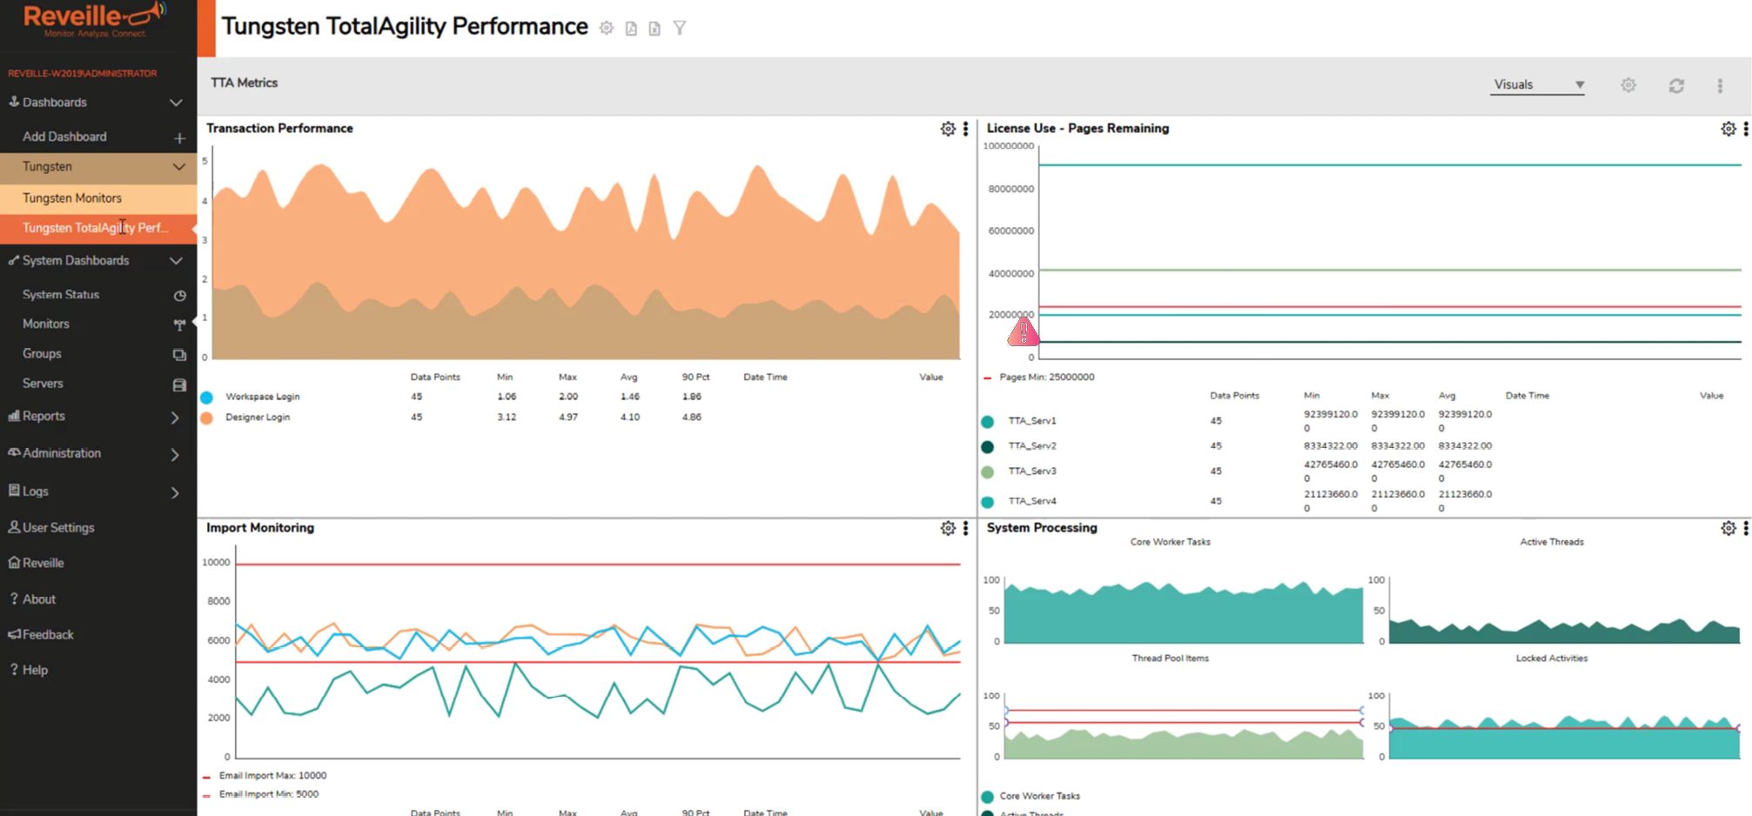Open Feedback link
This screenshot has height=816, width=1752.
(41, 635)
